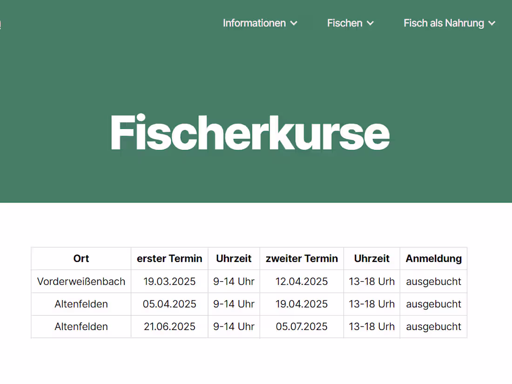Select the date 21.06.2025
The image size is (512, 384).
(x=169, y=327)
